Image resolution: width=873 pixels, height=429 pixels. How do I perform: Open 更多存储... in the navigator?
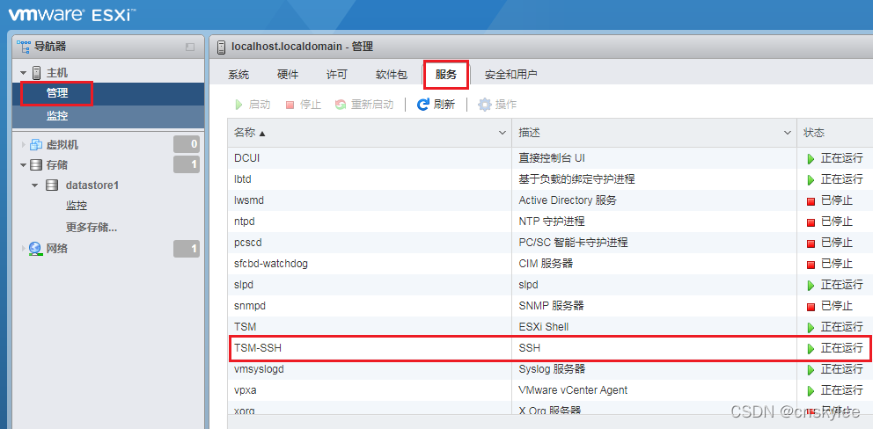click(x=91, y=228)
